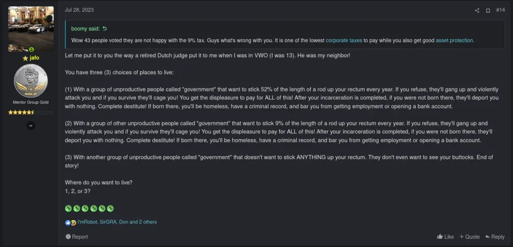Image resolution: width=513 pixels, height=247 pixels.
Task: Add this post to multi-quote with + Quote
Action: point(470,237)
